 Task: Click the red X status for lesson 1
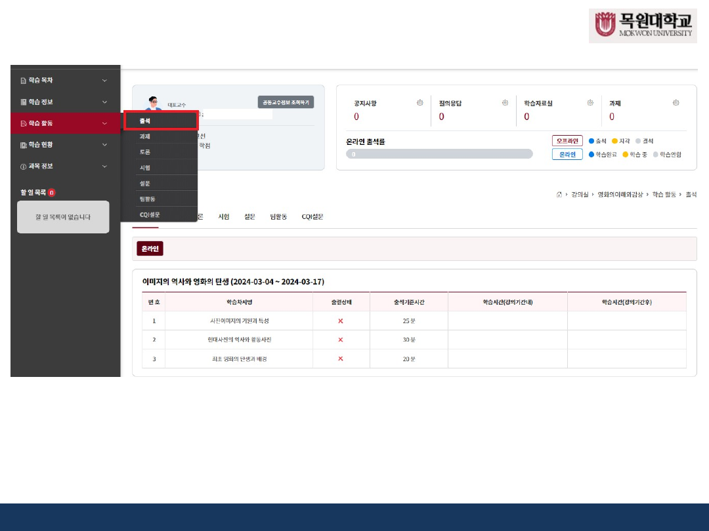(x=340, y=321)
